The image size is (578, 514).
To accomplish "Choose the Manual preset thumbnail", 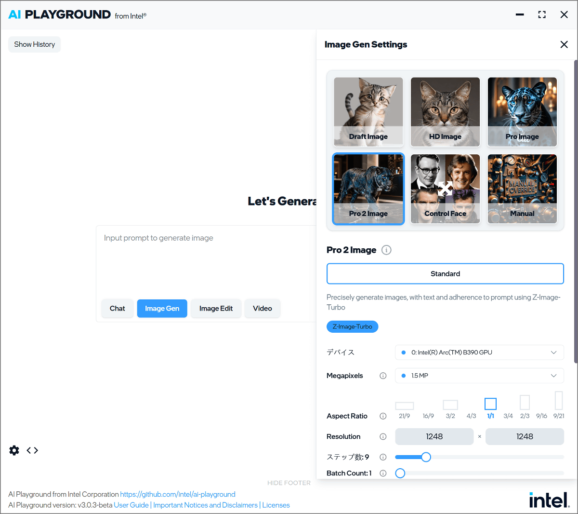I will point(523,189).
